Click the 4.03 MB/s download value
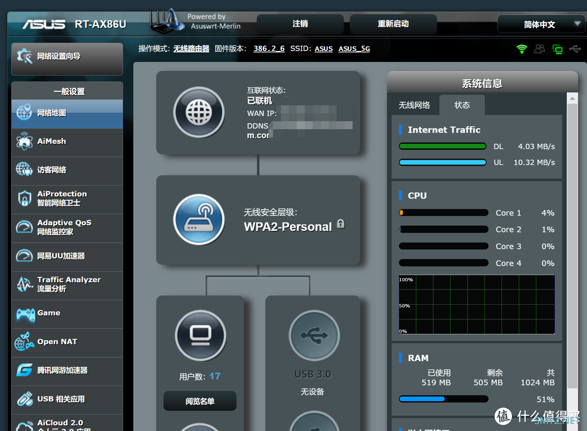 click(x=536, y=146)
